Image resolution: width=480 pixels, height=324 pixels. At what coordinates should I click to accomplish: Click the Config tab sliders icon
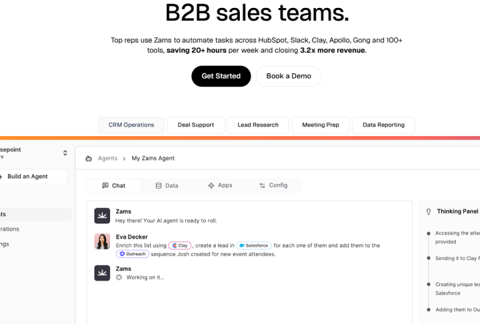coord(262,185)
